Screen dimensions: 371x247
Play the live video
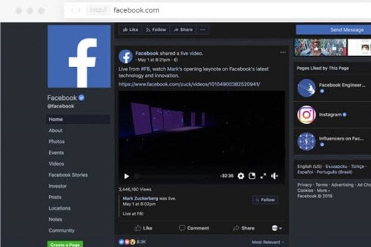(x=126, y=176)
